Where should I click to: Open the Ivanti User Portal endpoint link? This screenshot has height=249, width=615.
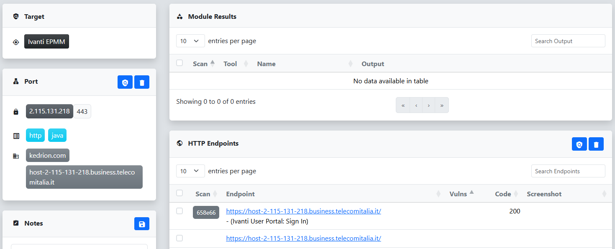(303, 211)
